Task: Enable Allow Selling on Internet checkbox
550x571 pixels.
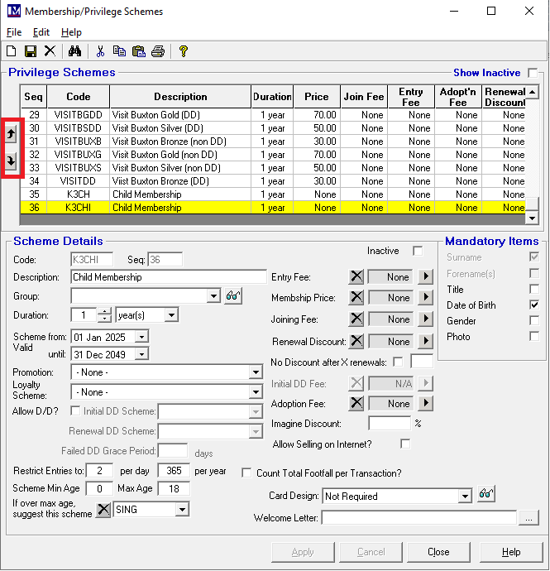Action: [x=405, y=444]
